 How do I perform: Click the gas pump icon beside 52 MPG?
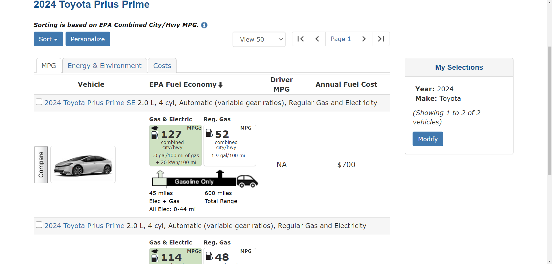point(209,133)
